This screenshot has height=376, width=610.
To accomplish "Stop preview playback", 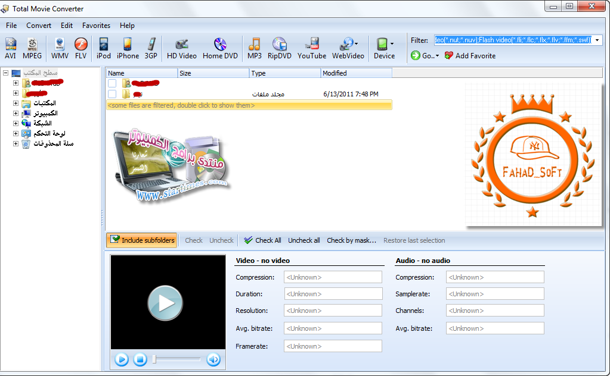I will pyautogui.click(x=140, y=359).
